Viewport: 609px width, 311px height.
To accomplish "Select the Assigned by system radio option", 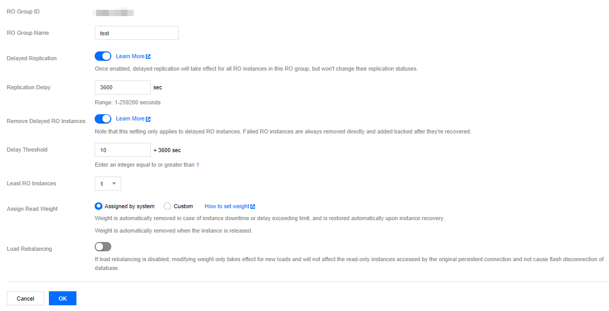I will tap(99, 206).
